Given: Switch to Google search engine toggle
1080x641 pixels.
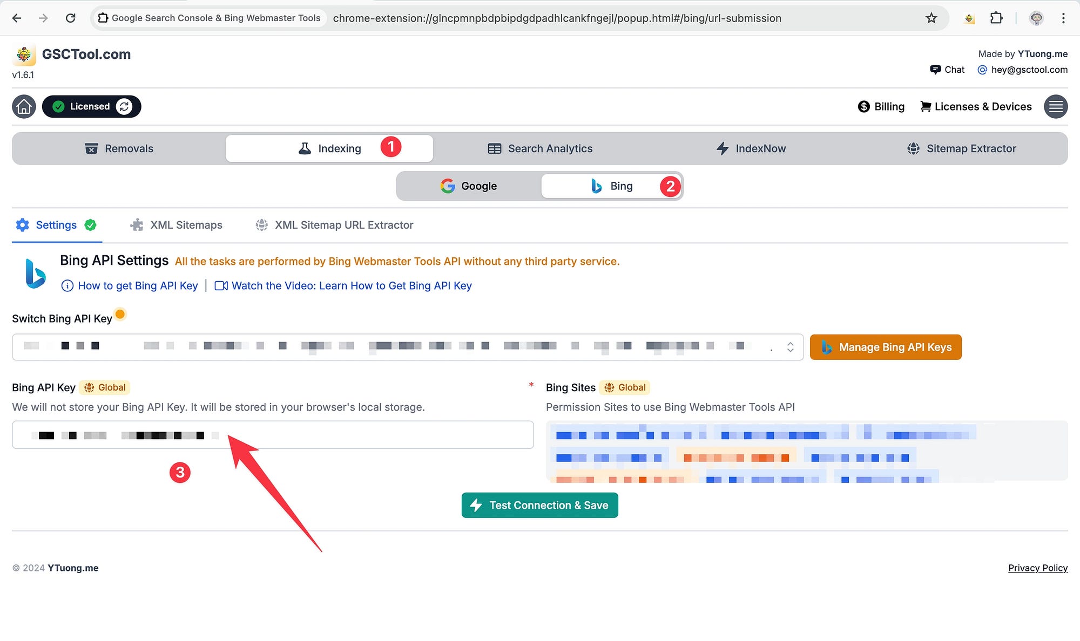Looking at the screenshot, I should coord(469,186).
